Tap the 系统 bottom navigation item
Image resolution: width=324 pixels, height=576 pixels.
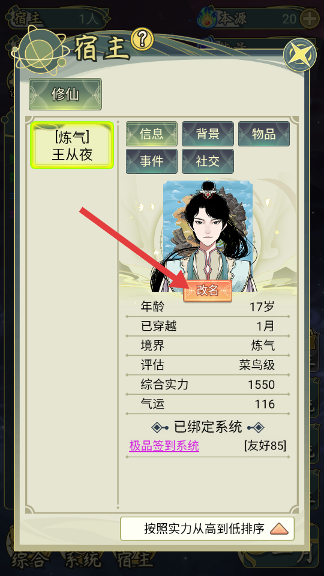82,560
